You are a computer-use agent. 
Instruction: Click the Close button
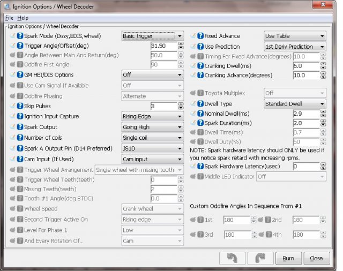pos(316,258)
